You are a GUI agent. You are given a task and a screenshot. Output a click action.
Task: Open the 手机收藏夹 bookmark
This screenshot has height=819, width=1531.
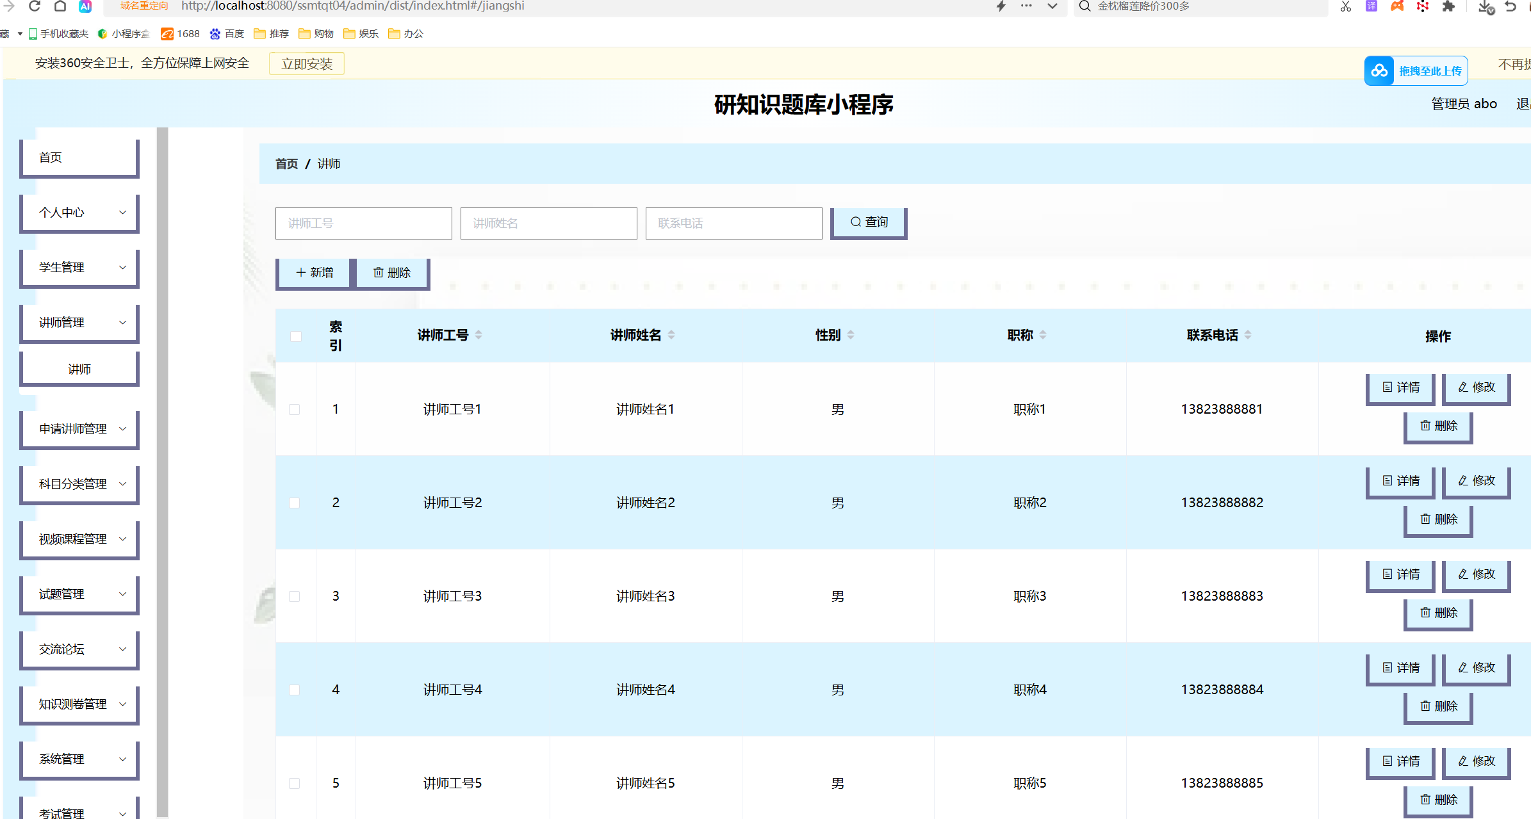click(x=58, y=33)
